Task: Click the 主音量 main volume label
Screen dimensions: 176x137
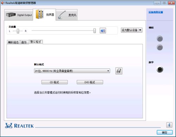Action: pyautogui.click(x=12, y=27)
